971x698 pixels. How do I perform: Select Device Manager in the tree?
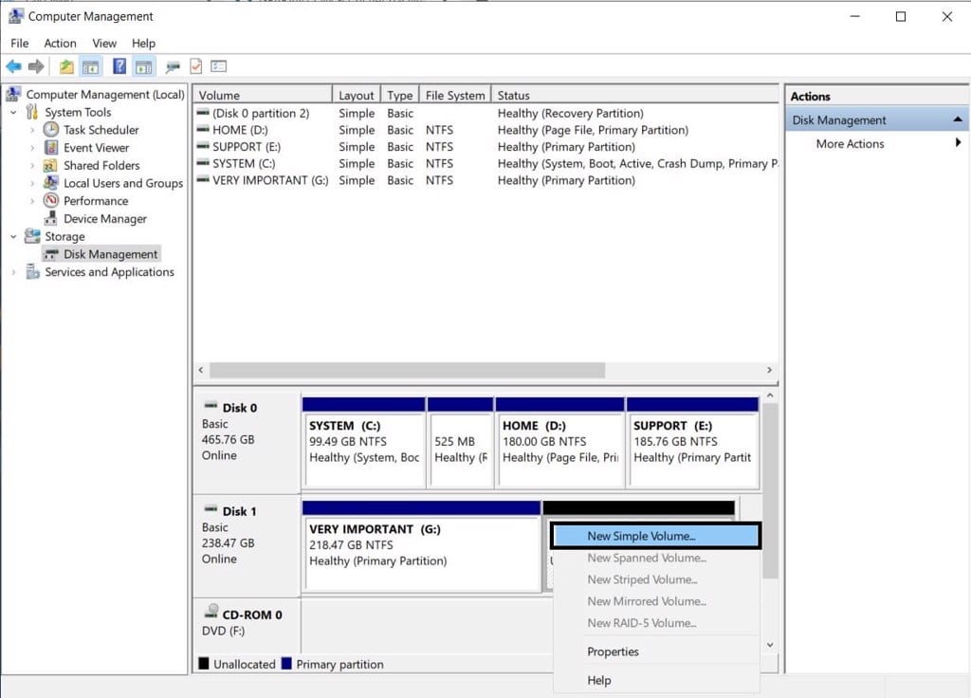point(104,219)
